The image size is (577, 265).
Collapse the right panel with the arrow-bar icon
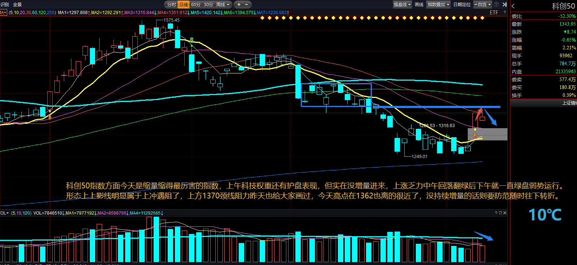[505, 4]
